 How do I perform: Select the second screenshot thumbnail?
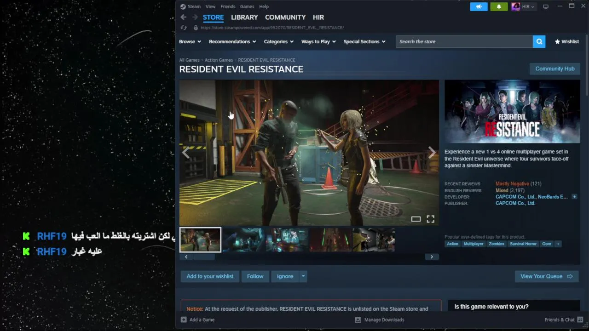pos(243,240)
